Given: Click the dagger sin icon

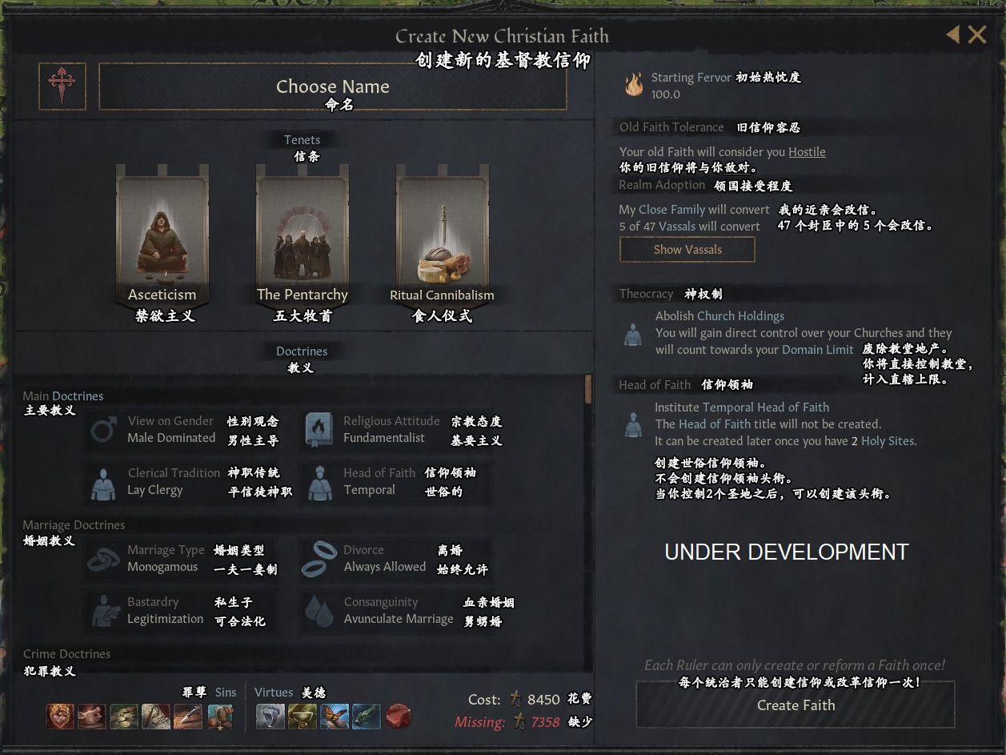Looking at the screenshot, I should pyautogui.click(x=188, y=716).
